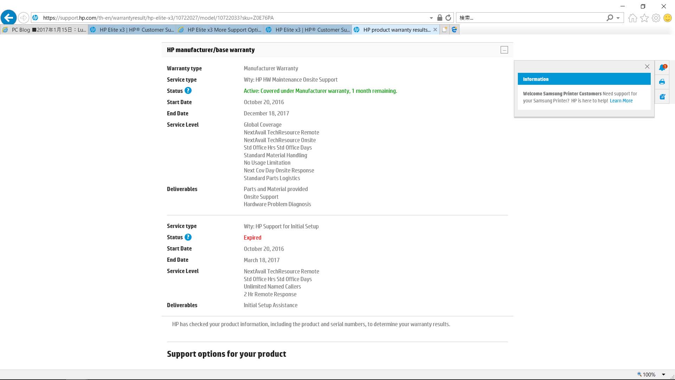
Task: Click the End Date March 18, 2017
Action: (262, 260)
